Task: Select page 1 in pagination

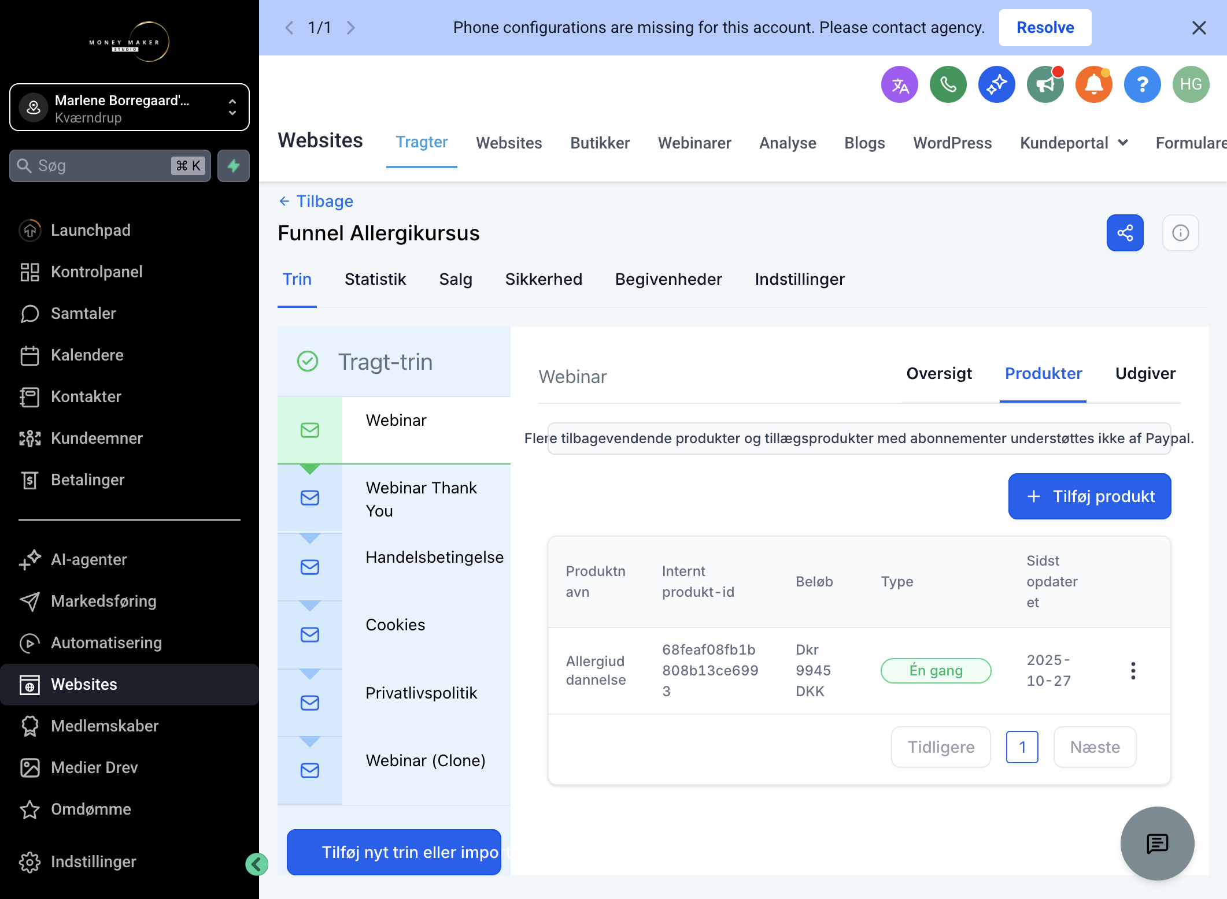Action: click(x=1022, y=747)
